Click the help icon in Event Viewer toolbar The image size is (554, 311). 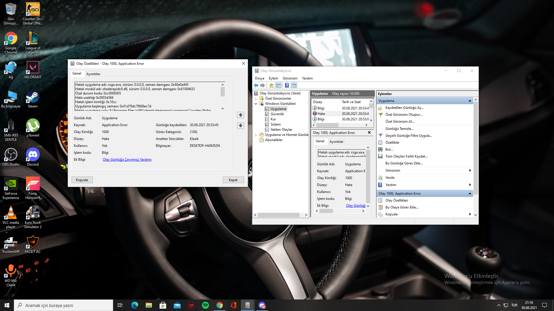[x=287, y=85]
